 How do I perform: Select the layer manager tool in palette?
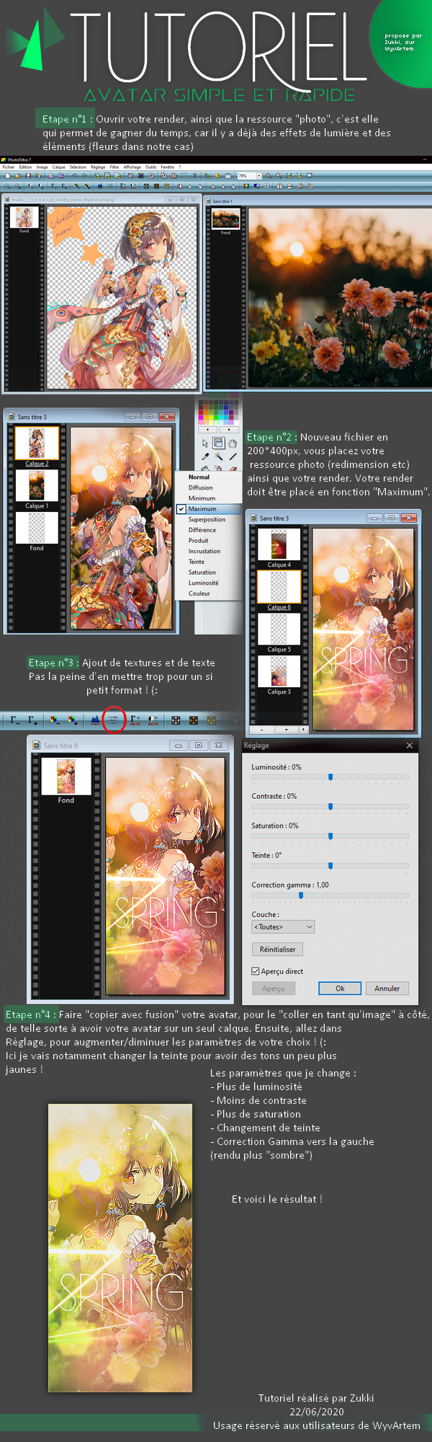click(x=219, y=443)
